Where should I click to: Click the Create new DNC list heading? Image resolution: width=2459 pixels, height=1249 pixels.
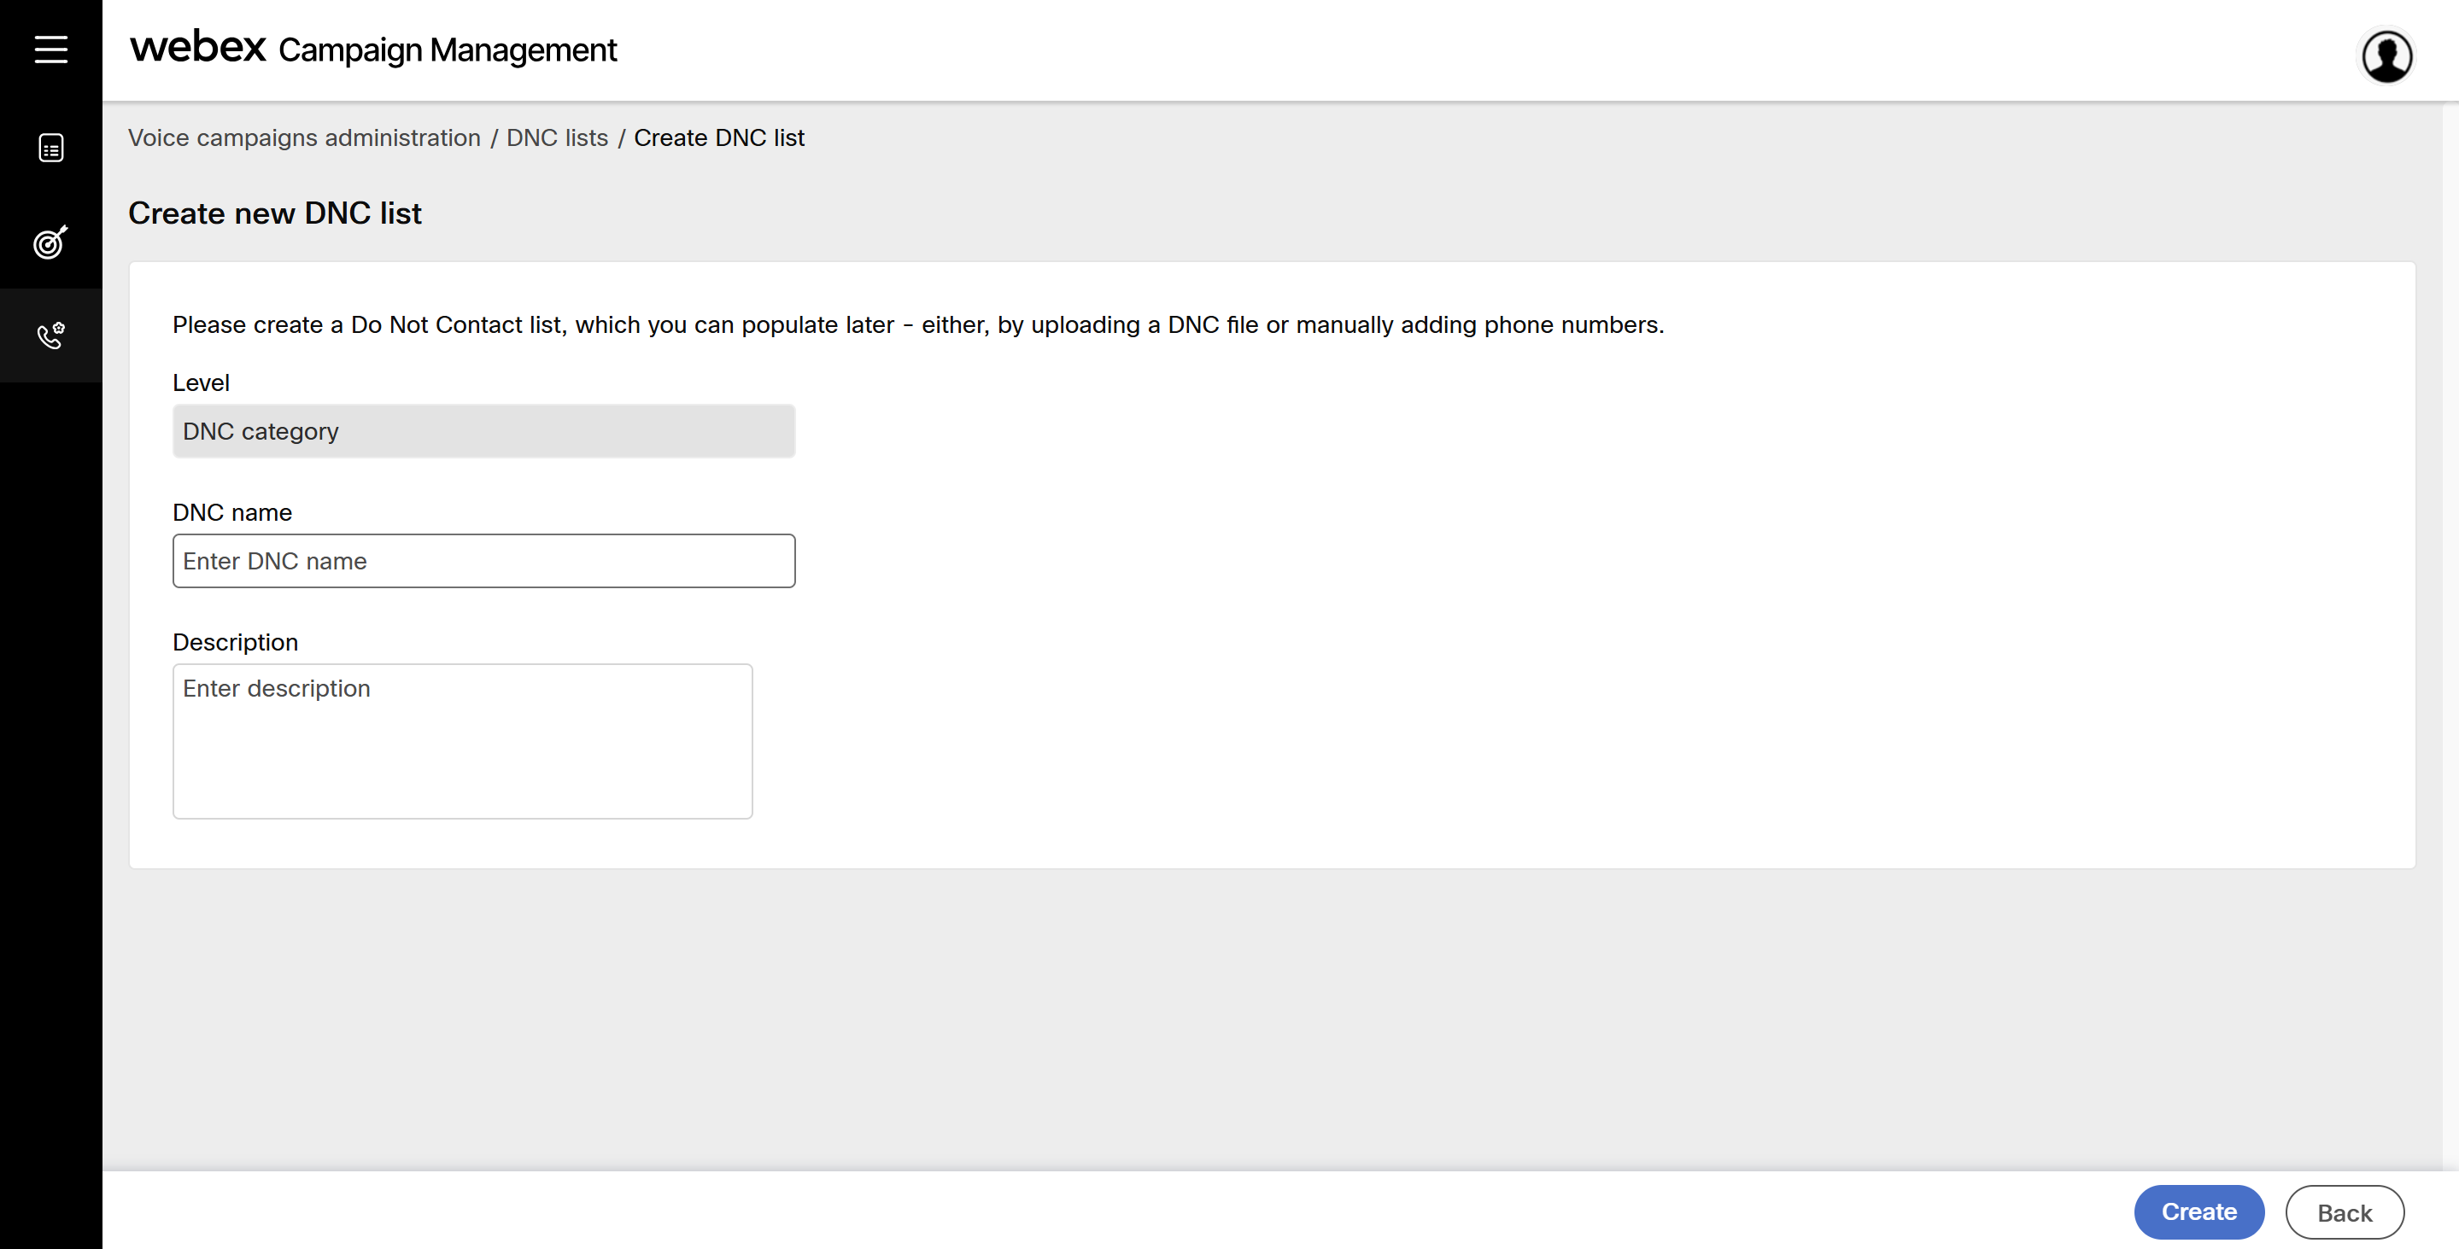pos(275,213)
